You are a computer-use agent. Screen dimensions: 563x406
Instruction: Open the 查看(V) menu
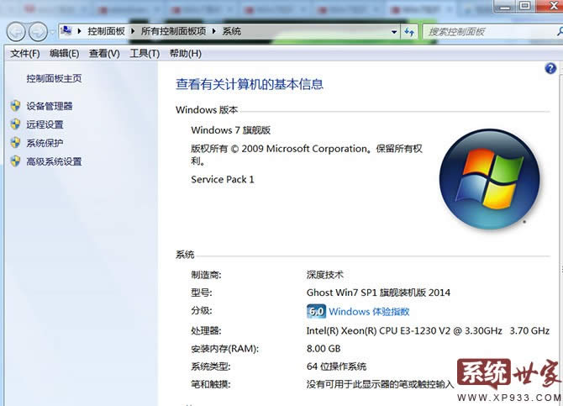[104, 54]
